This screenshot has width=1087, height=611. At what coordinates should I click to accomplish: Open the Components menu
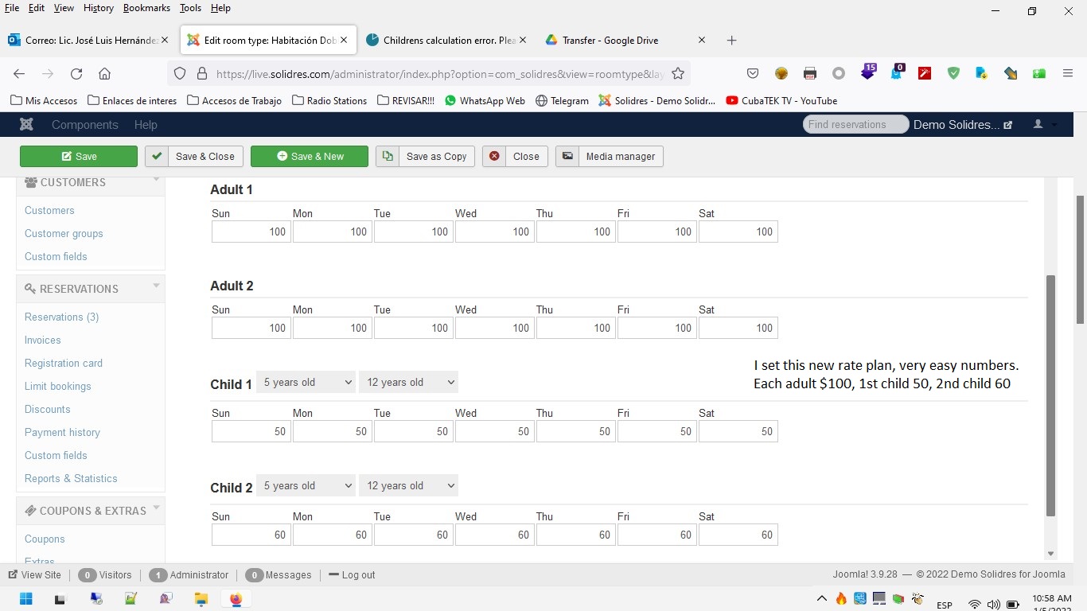(84, 125)
